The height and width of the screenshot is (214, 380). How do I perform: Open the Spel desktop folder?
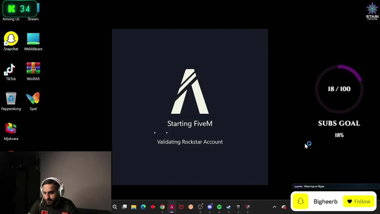pyautogui.click(x=33, y=101)
